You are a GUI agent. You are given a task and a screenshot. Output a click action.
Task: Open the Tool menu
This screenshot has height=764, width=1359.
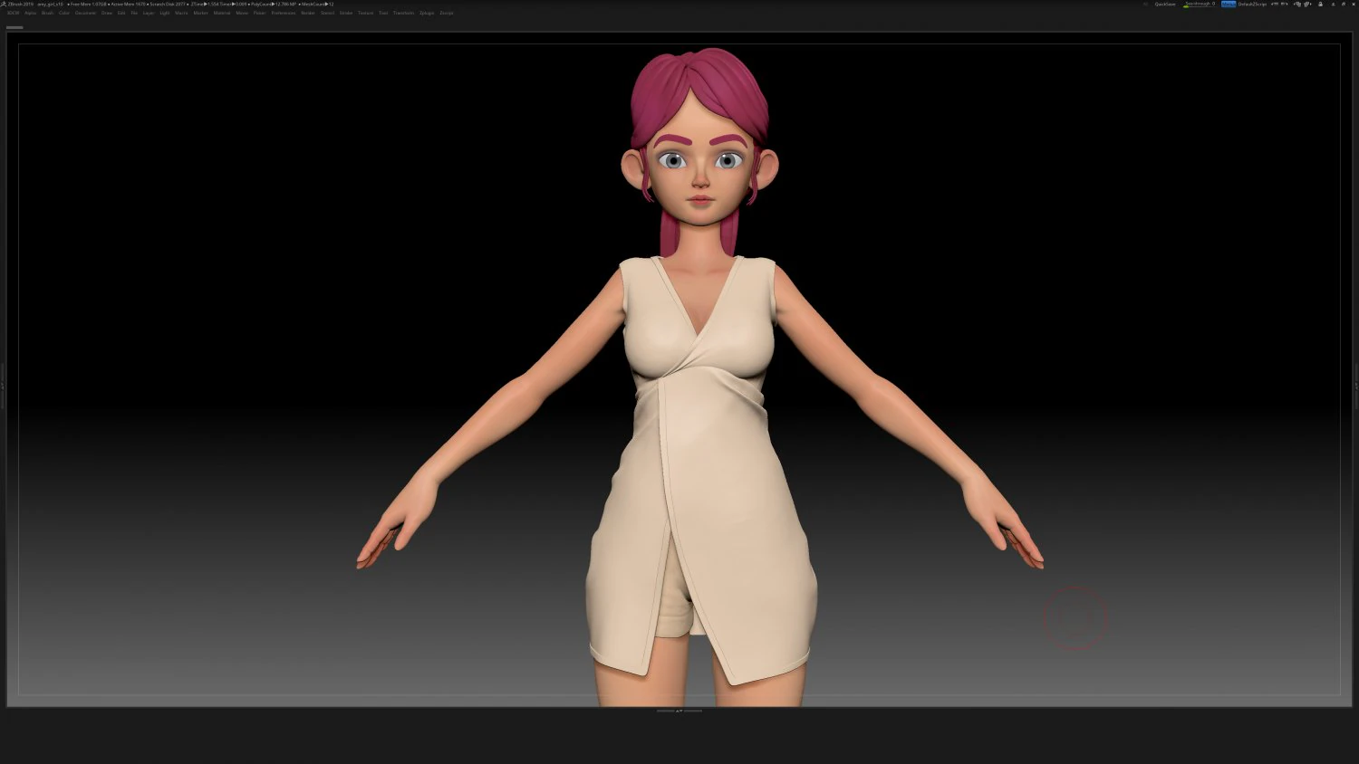click(x=382, y=13)
